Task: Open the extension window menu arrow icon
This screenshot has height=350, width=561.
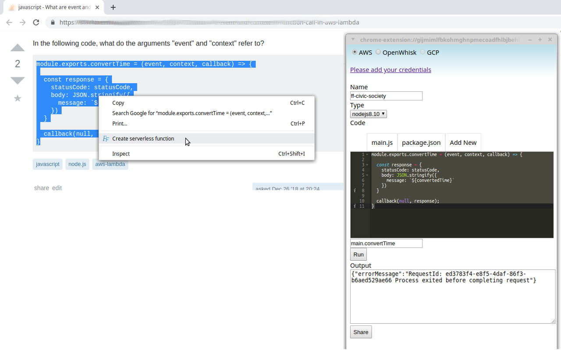Action: (x=353, y=39)
